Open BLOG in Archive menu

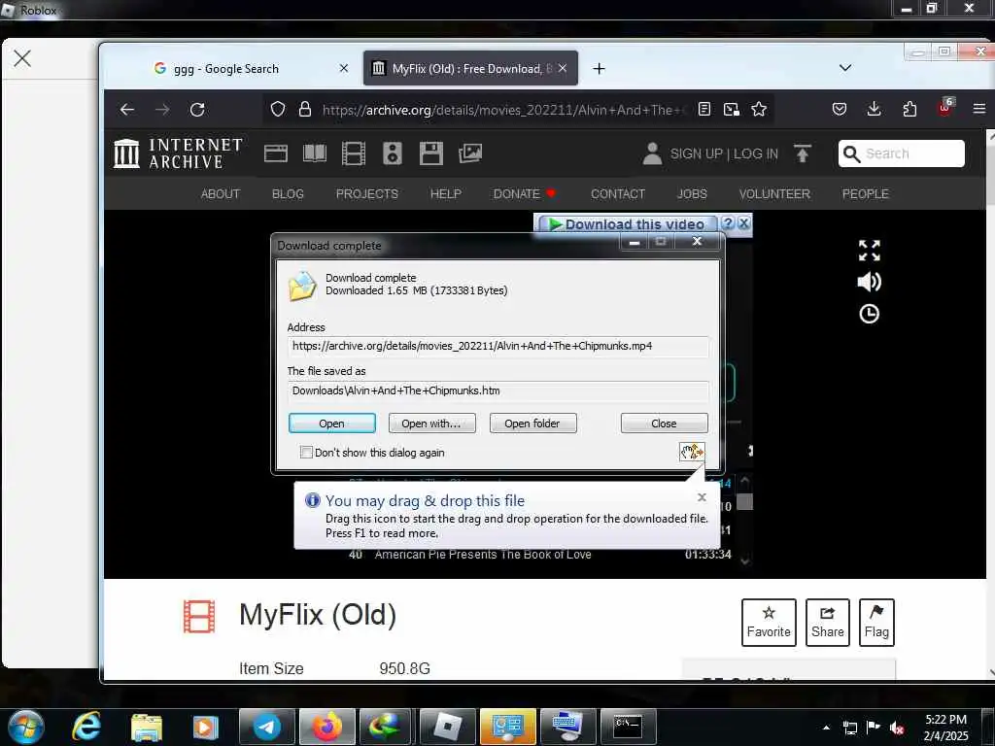pos(288,194)
